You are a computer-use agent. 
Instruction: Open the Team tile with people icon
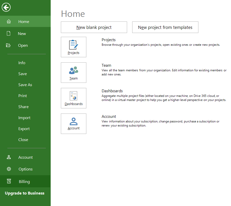74,73
